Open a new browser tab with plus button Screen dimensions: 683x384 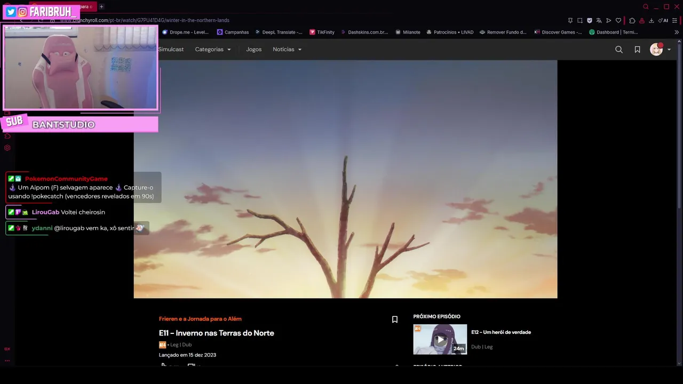[101, 6]
